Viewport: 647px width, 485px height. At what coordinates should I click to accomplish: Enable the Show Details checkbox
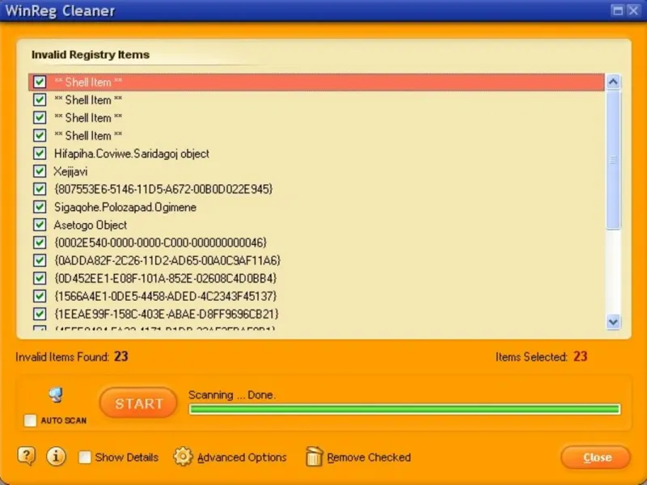85,457
